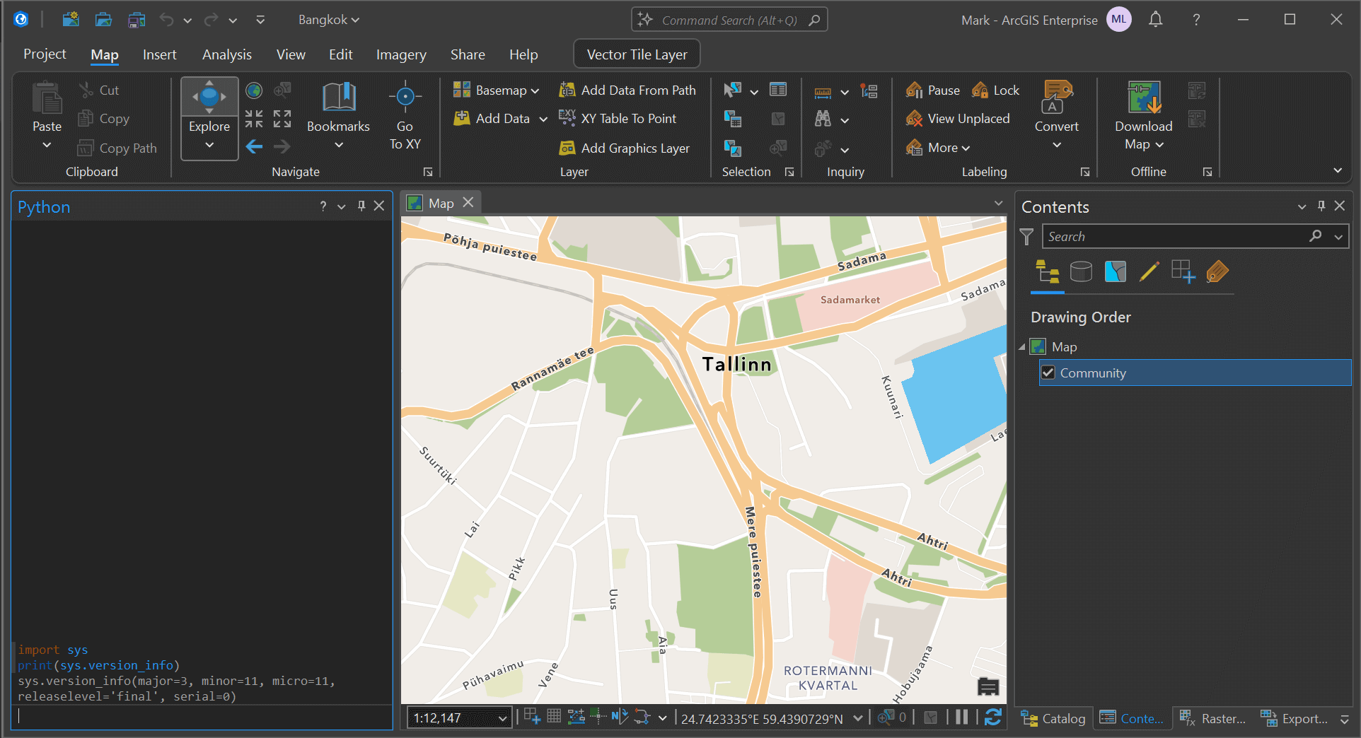Open the map scale dropdown 1:12,147
The width and height of the screenshot is (1361, 738).
click(503, 718)
